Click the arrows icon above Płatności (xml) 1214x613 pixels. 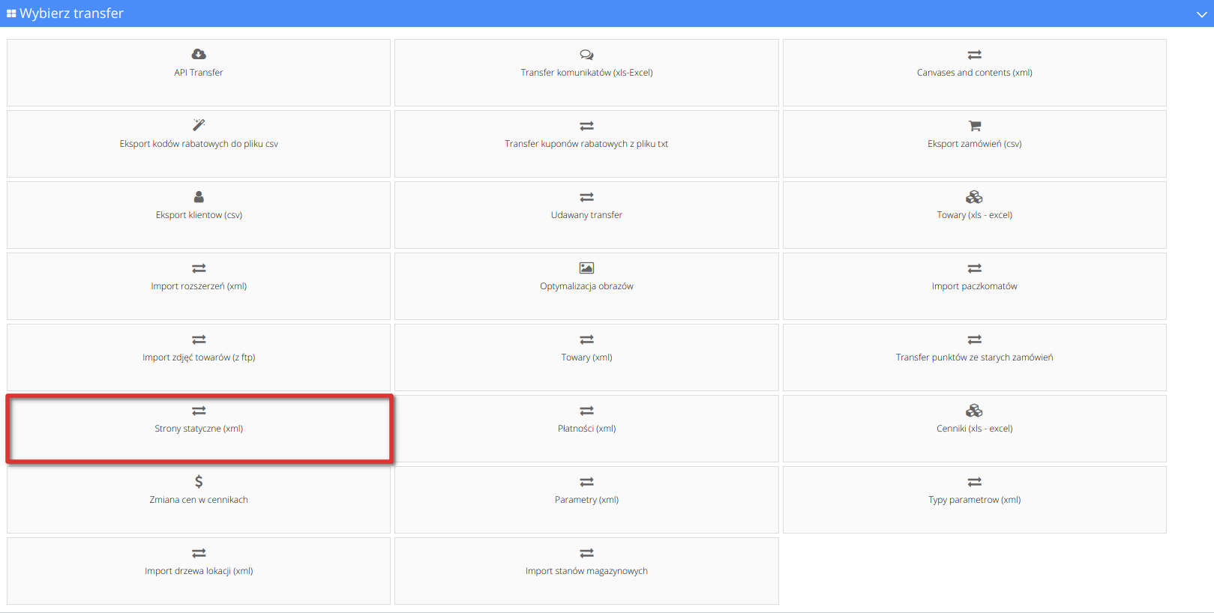click(x=586, y=411)
